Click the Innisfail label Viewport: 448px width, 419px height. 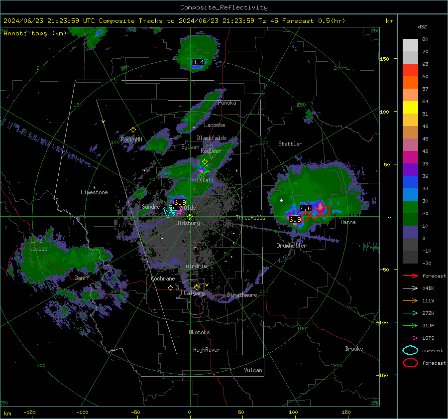pyautogui.click(x=201, y=180)
